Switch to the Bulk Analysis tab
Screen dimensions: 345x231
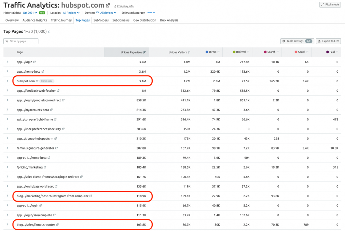169,20
